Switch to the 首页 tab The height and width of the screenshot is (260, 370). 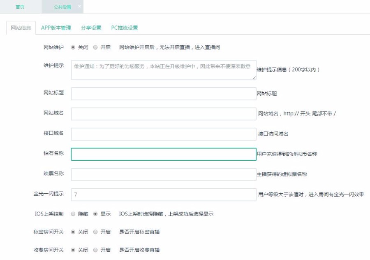[x=20, y=7]
